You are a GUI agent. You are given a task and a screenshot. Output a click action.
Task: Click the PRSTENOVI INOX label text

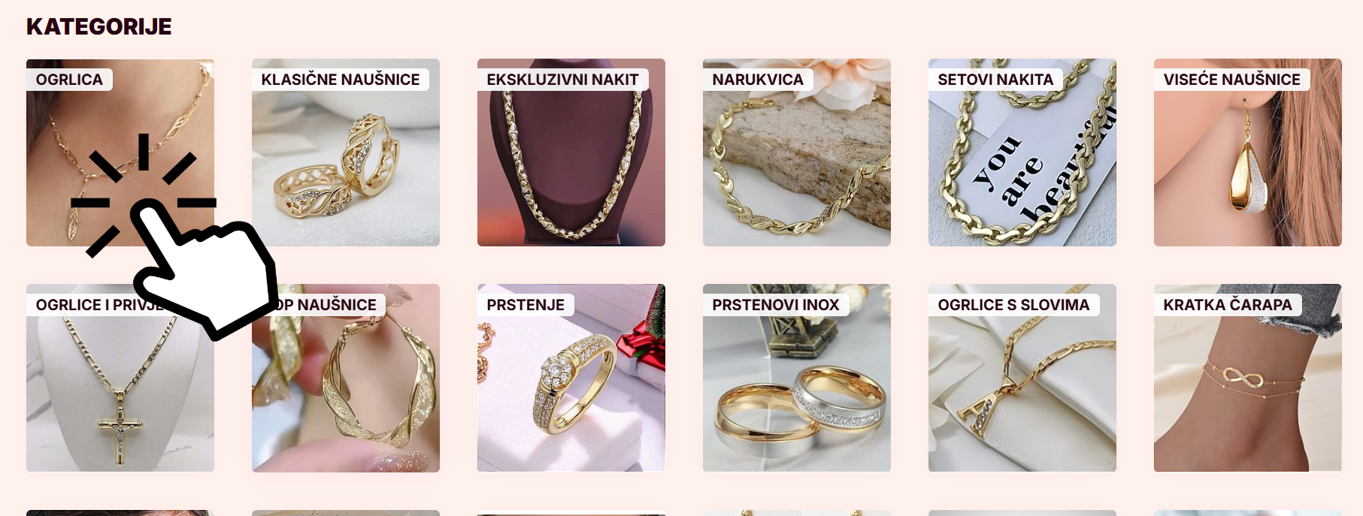tap(776, 305)
